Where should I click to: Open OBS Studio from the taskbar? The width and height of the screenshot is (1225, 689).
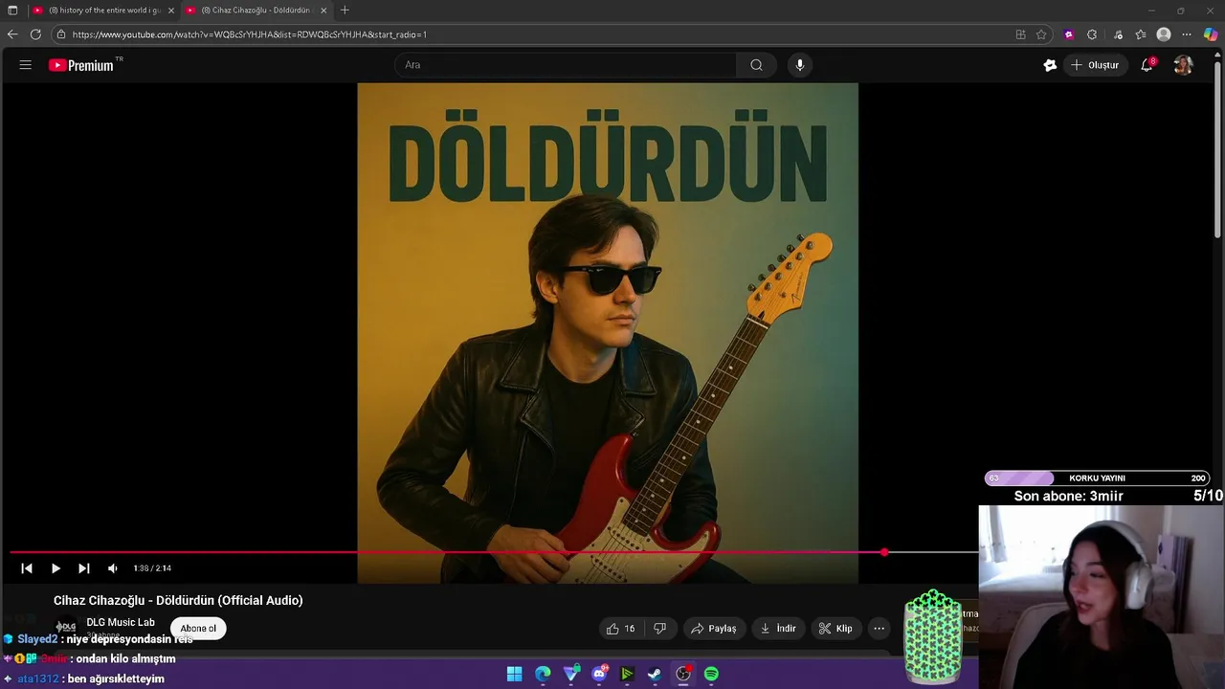click(x=683, y=674)
